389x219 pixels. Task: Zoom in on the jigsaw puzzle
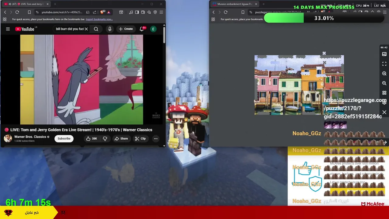click(384, 74)
